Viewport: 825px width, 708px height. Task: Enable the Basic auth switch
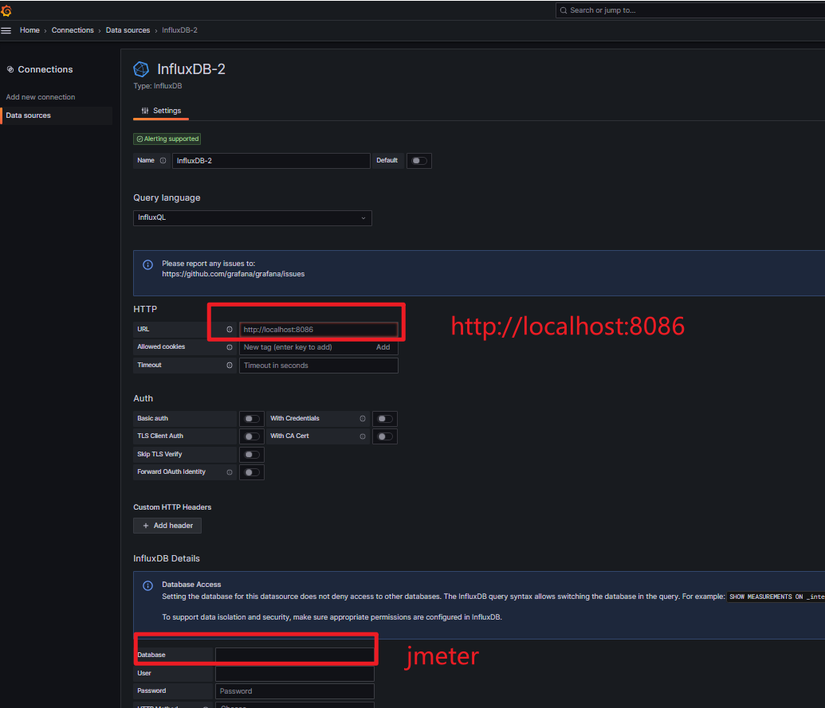point(252,419)
